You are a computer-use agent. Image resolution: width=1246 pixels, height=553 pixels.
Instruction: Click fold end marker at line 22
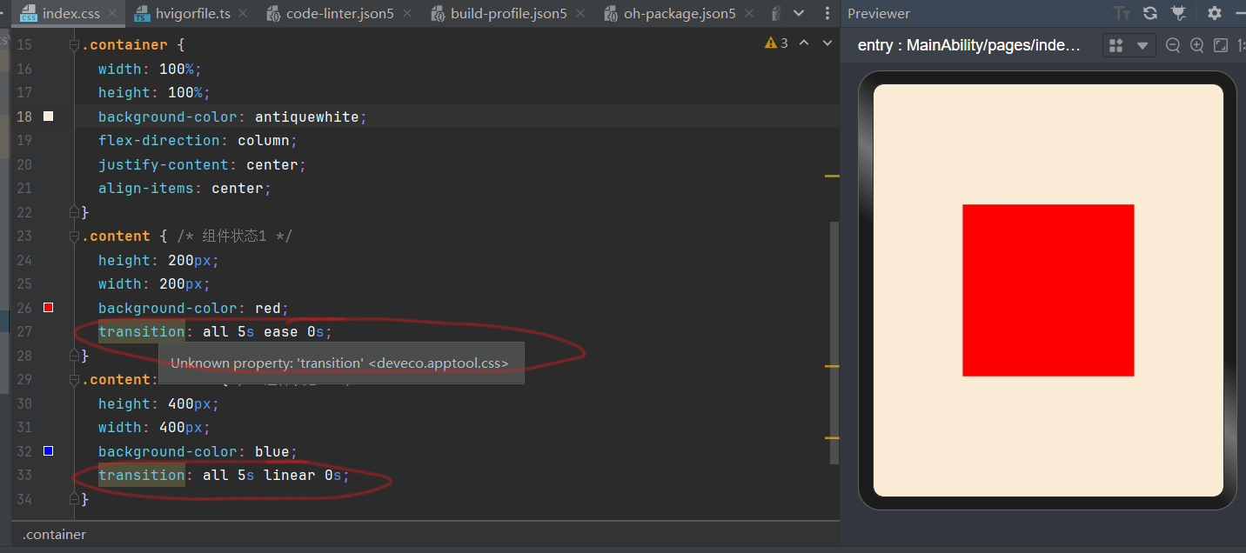tap(74, 211)
